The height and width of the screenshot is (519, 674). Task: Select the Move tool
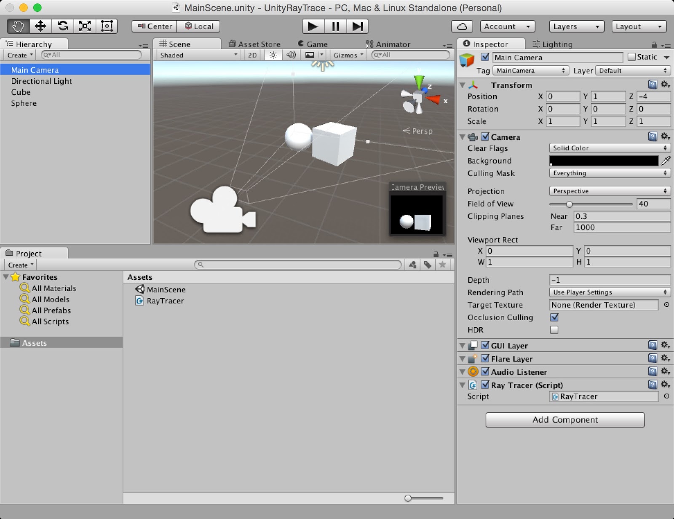point(40,26)
